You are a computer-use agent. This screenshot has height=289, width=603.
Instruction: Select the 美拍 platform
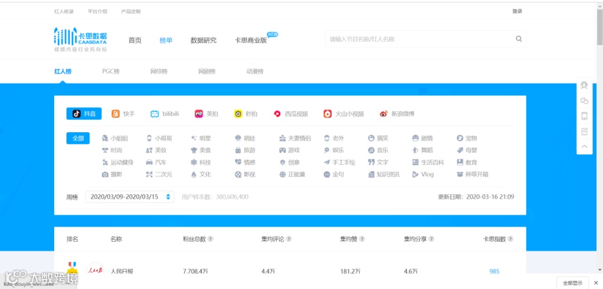coord(207,114)
